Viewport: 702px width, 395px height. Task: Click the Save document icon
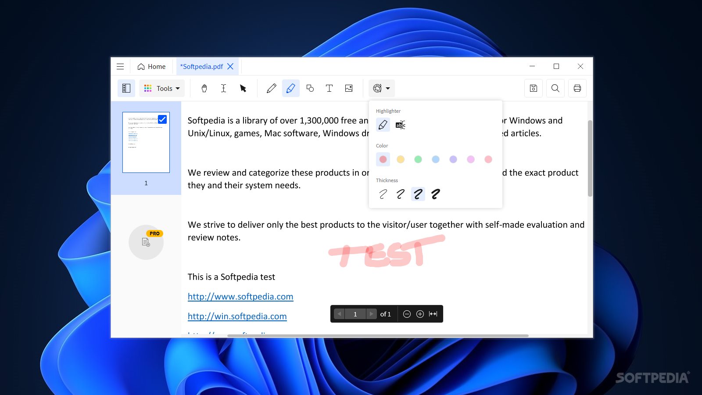pyautogui.click(x=534, y=88)
